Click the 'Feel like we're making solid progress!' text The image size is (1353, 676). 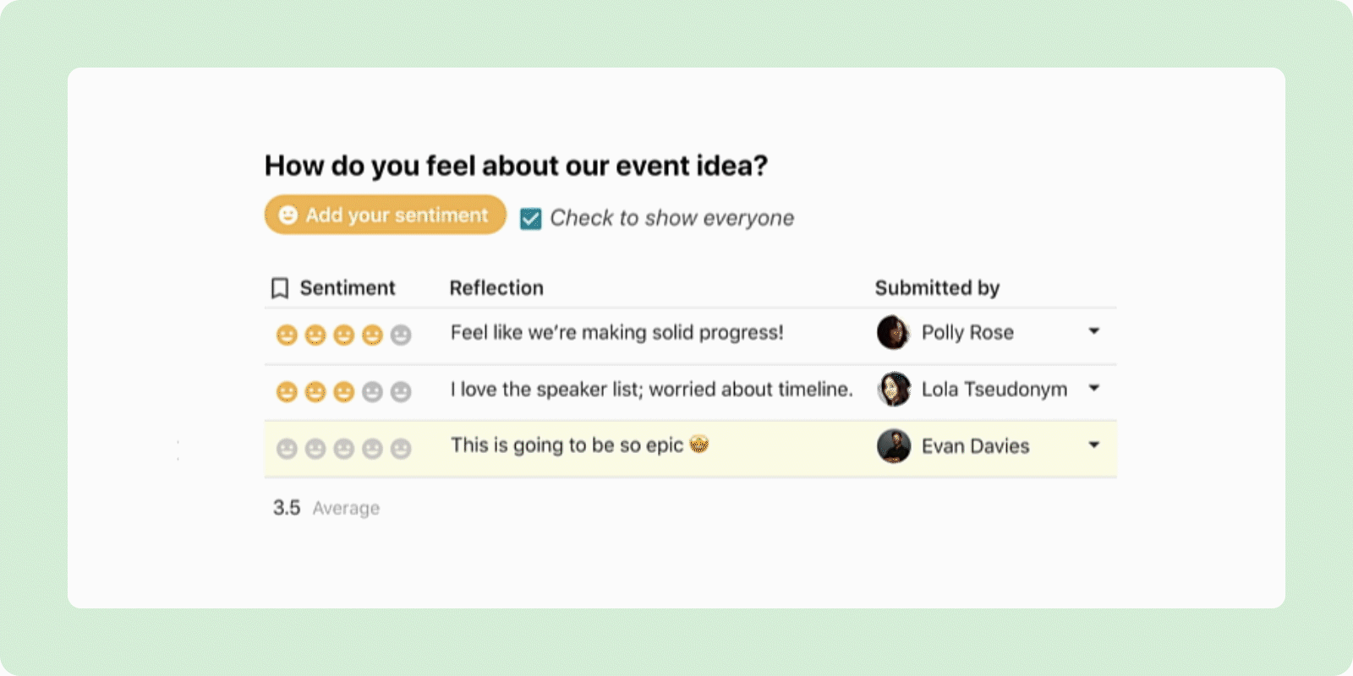click(x=617, y=333)
